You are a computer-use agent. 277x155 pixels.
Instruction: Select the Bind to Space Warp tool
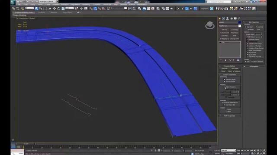[22, 9]
